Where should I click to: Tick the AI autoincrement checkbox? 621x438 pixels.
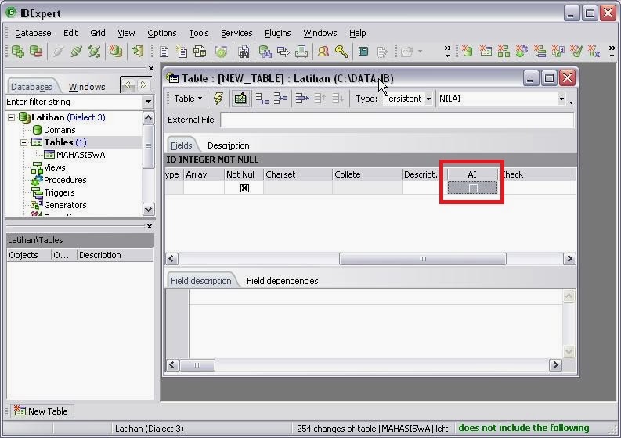tap(473, 188)
